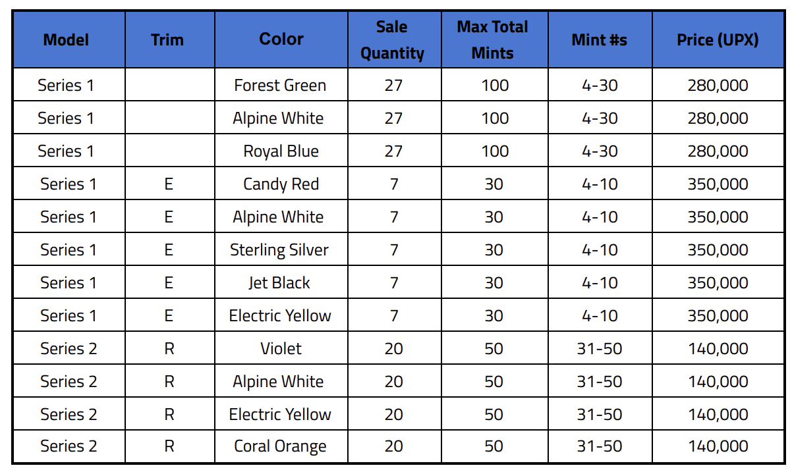Click the Candy Red cell

(281, 184)
